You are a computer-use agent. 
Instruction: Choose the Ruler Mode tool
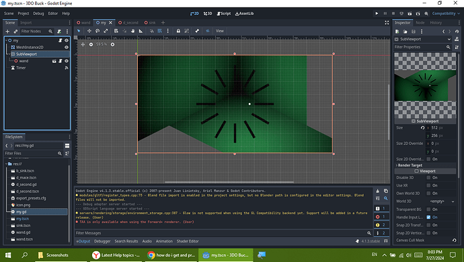141,31
